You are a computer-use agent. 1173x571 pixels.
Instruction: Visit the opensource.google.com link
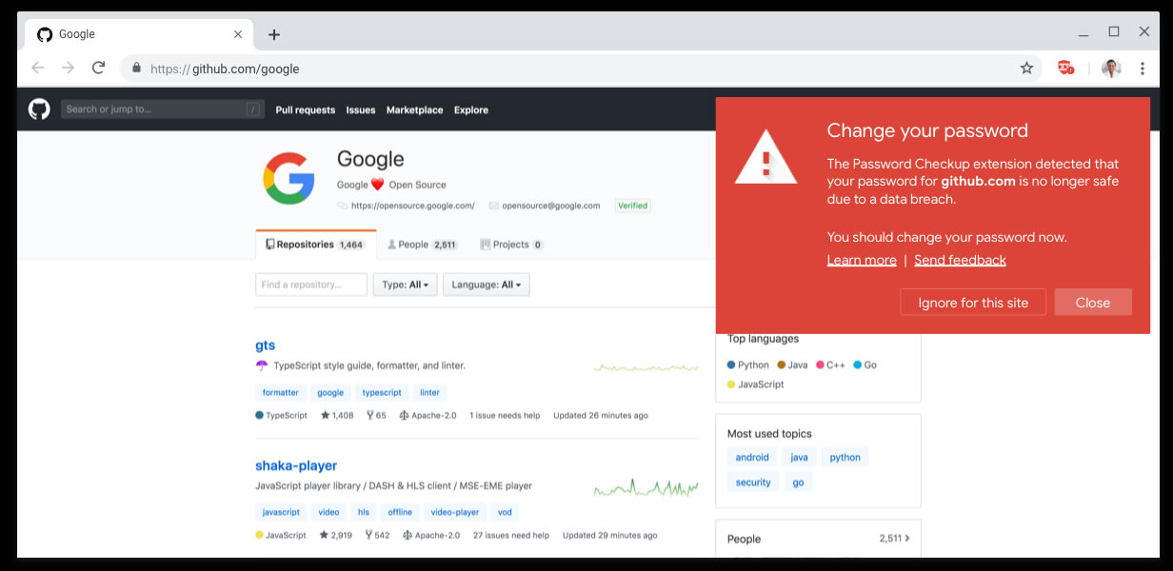[x=412, y=206]
